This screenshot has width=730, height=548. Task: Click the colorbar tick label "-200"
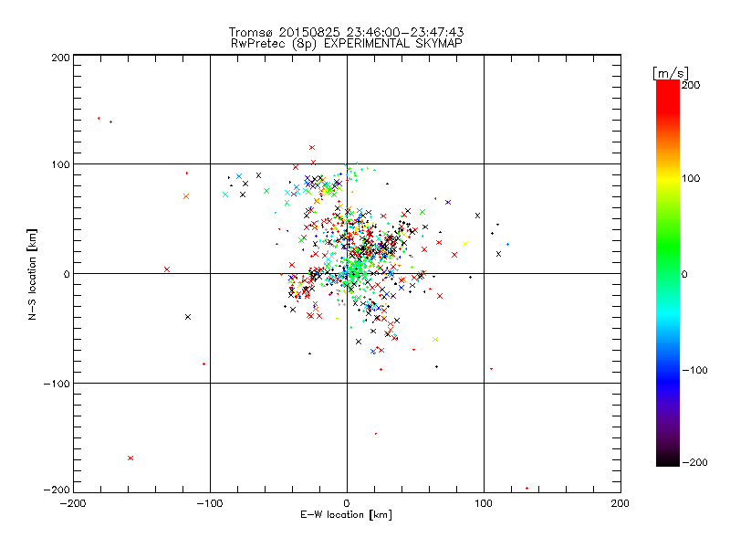(694, 462)
